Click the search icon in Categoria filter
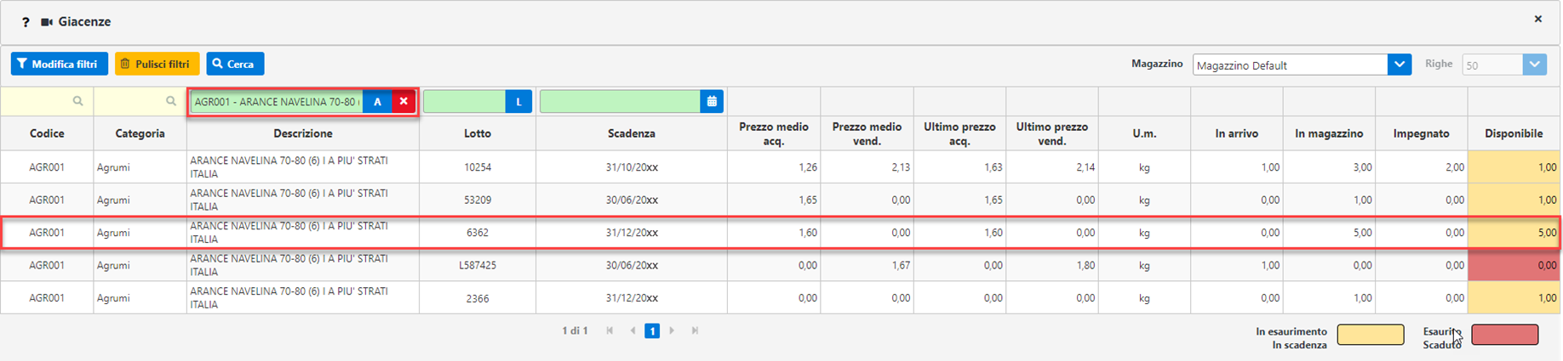Image resolution: width=1563 pixels, height=361 pixels. 171,101
